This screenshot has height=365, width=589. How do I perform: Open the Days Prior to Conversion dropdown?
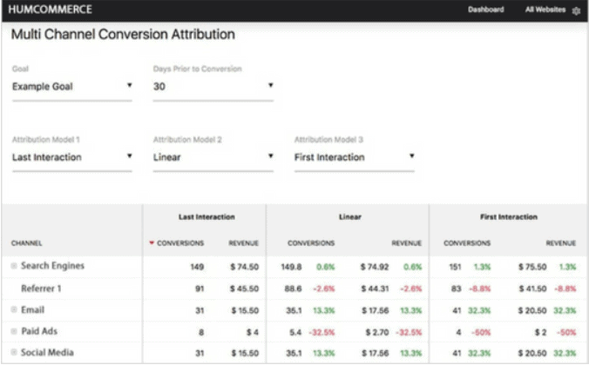pos(213,86)
